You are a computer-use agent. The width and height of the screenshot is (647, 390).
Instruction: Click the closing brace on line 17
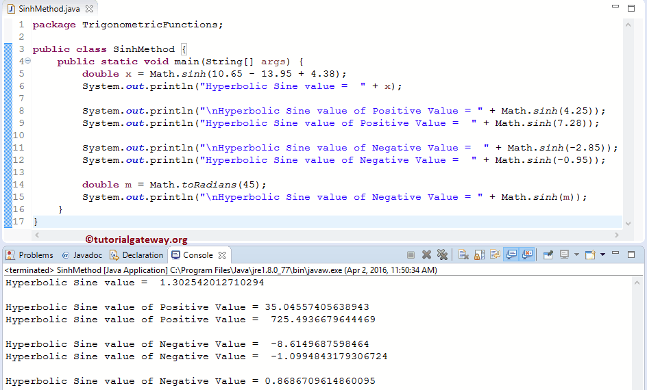point(36,222)
